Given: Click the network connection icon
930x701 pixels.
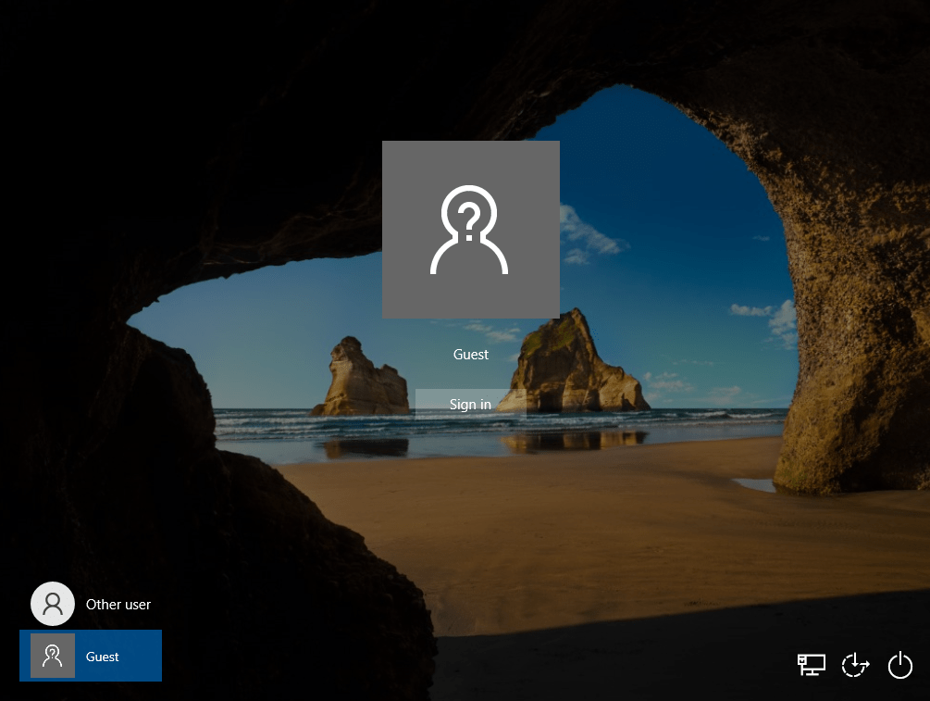Looking at the screenshot, I should click(811, 665).
